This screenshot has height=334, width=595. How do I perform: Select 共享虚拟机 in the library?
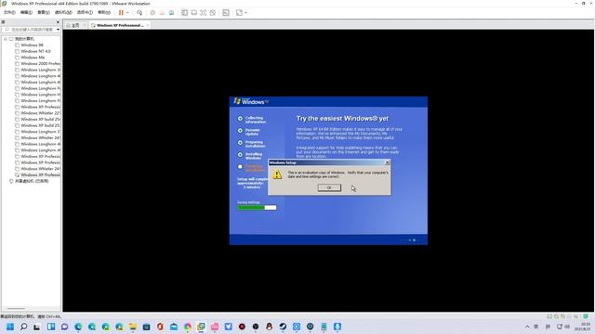pyautogui.click(x=32, y=181)
